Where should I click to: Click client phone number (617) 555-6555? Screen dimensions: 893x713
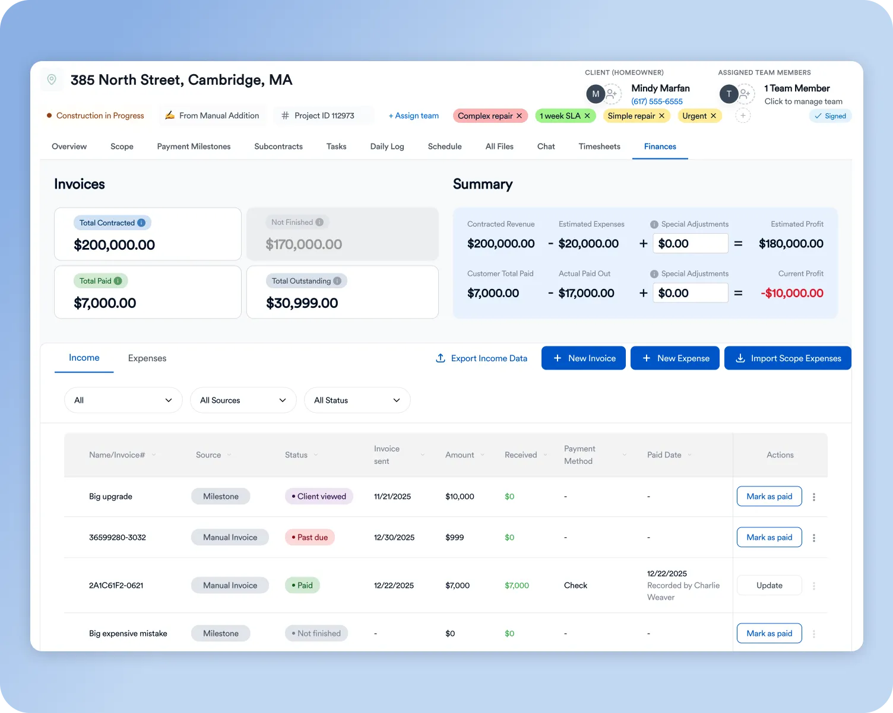point(657,101)
